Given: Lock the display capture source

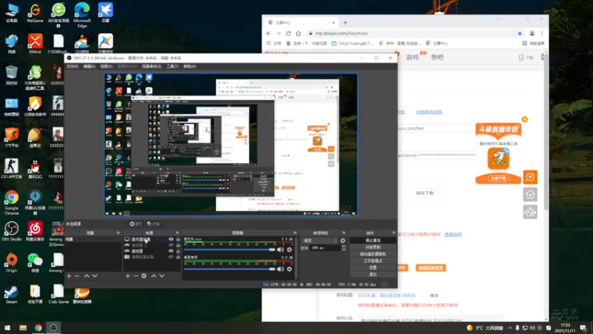Looking at the screenshot, I should tap(178, 239).
